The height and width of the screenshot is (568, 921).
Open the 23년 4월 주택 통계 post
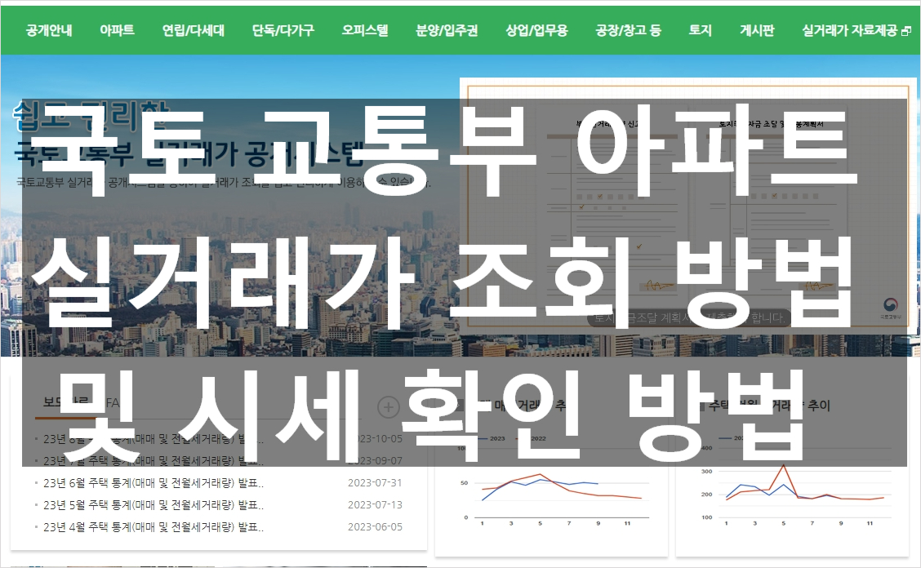coord(153,527)
